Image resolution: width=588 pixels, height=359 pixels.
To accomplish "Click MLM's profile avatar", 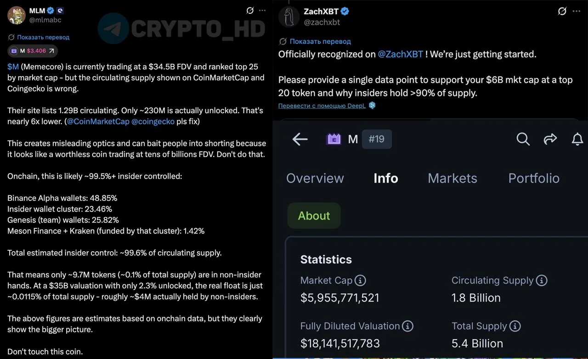I will point(16,15).
